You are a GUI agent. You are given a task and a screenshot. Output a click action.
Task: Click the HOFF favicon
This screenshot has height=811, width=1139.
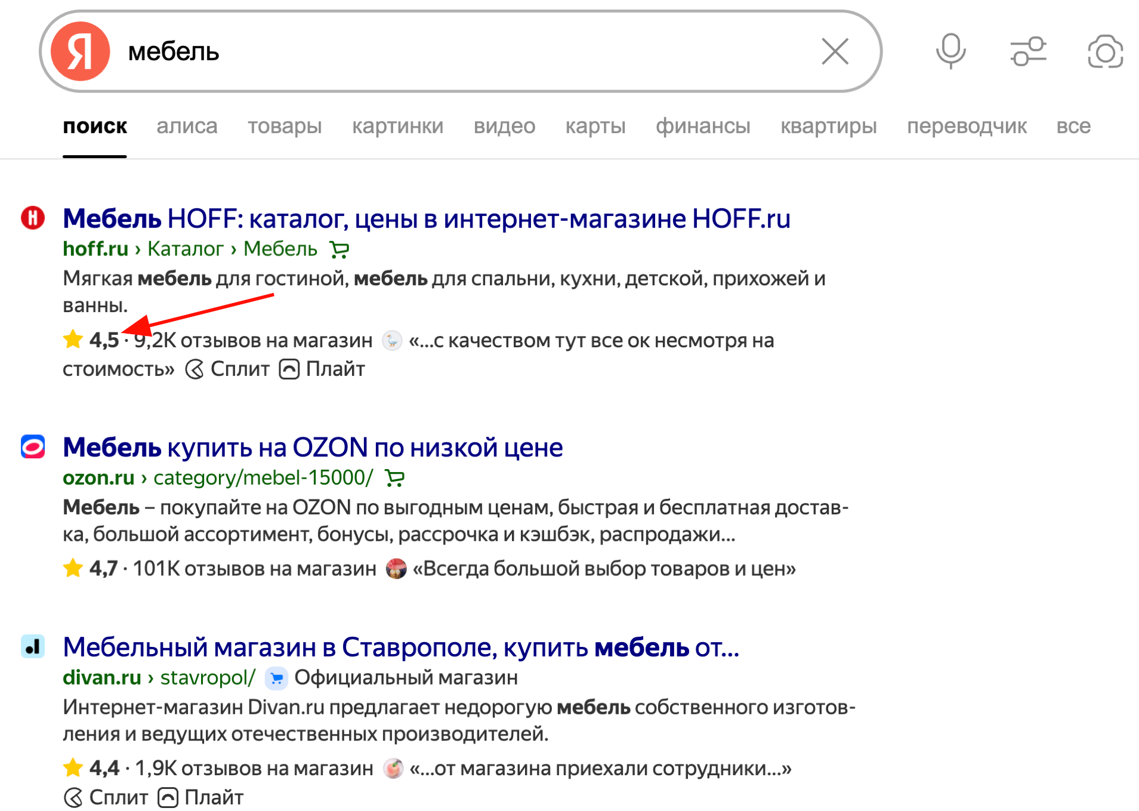(x=33, y=218)
